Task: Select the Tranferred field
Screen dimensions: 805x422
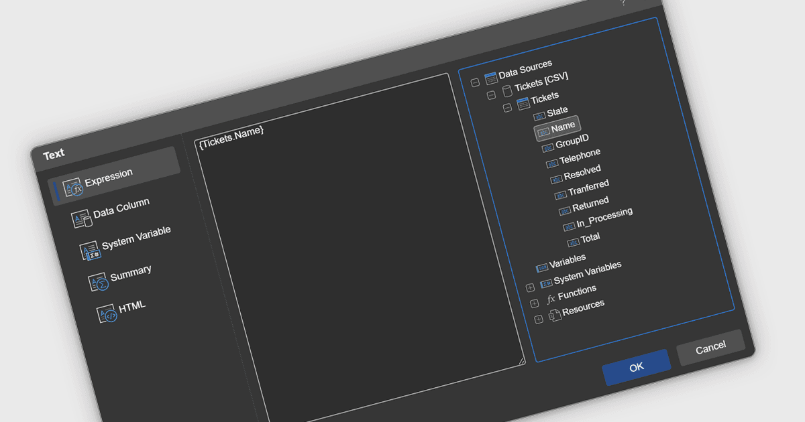Action: pos(588,188)
